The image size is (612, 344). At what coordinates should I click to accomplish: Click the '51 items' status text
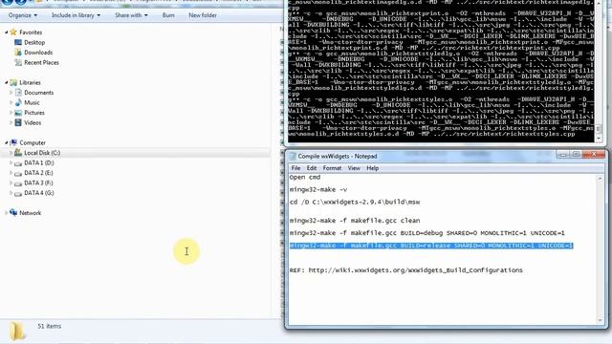(49, 326)
